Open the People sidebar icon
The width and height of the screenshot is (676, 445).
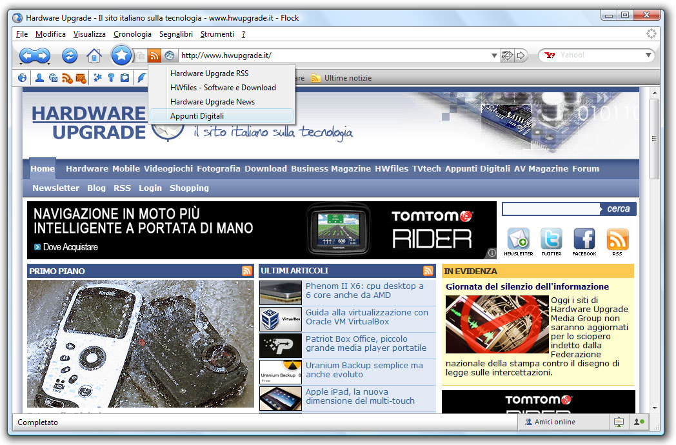click(x=39, y=78)
